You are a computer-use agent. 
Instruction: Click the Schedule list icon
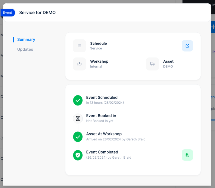[x=80, y=46]
